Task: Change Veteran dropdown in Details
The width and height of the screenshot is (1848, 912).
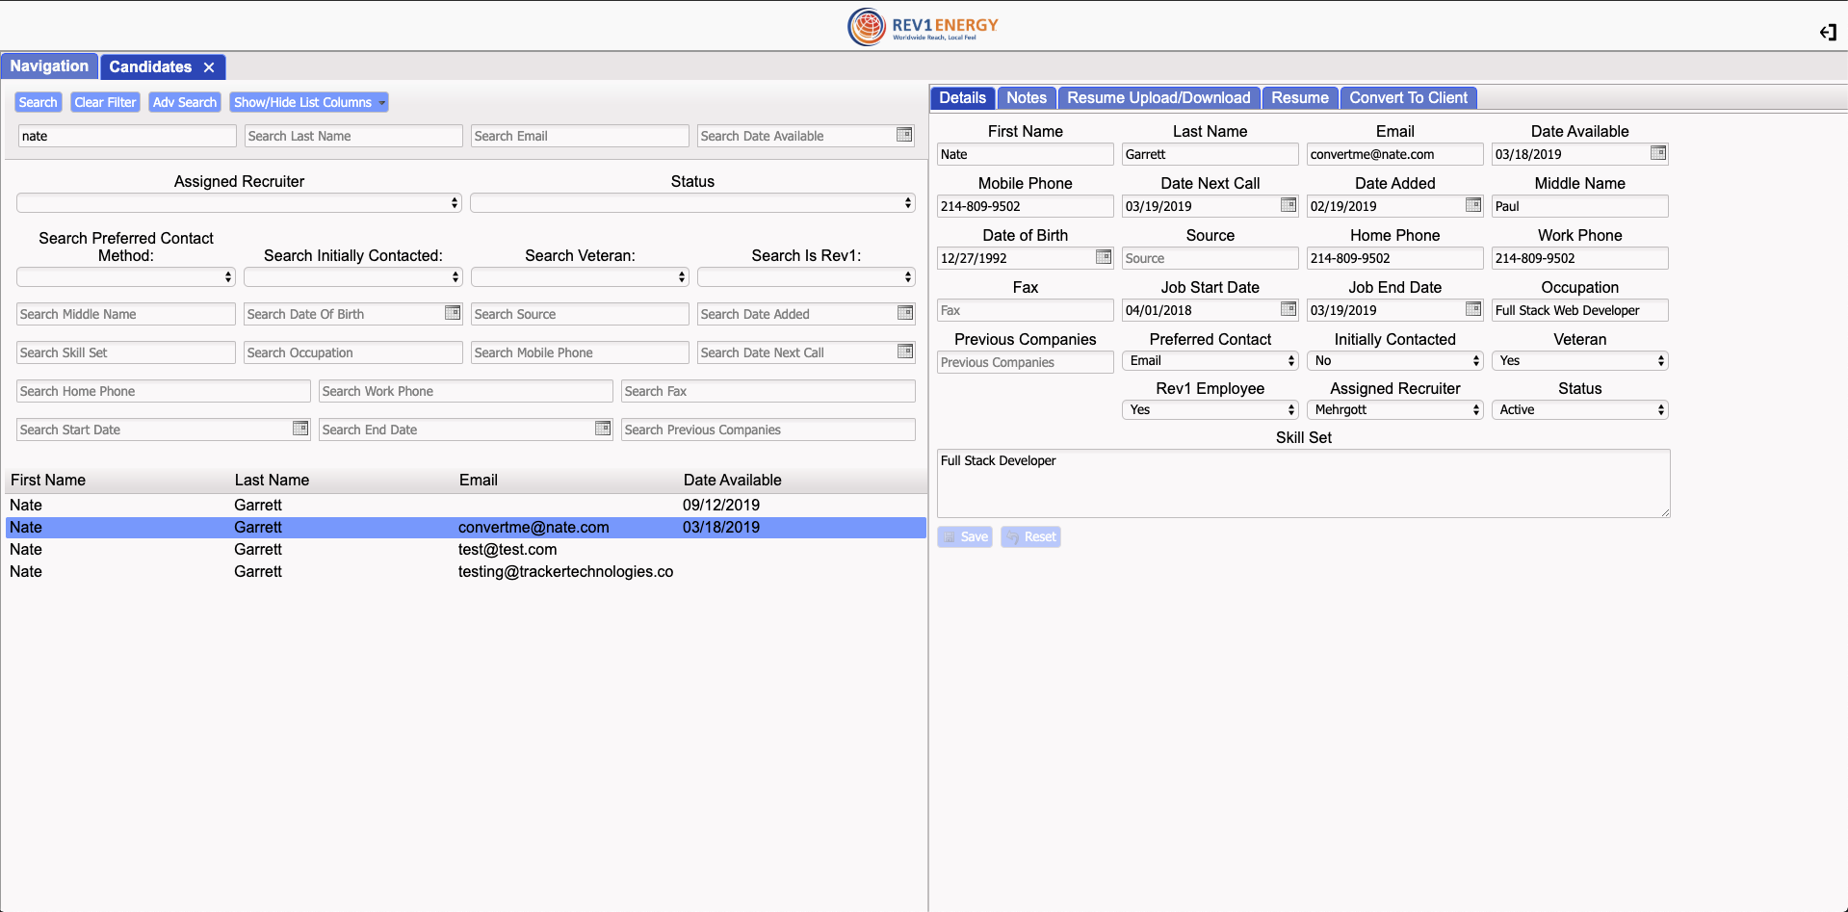Action: 1580,361
